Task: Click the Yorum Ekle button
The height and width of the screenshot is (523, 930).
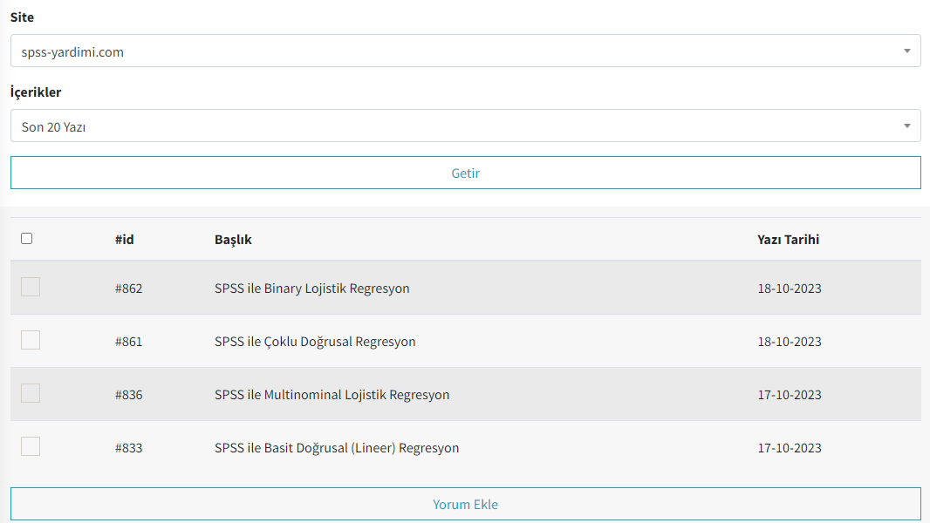Action: [x=466, y=504]
